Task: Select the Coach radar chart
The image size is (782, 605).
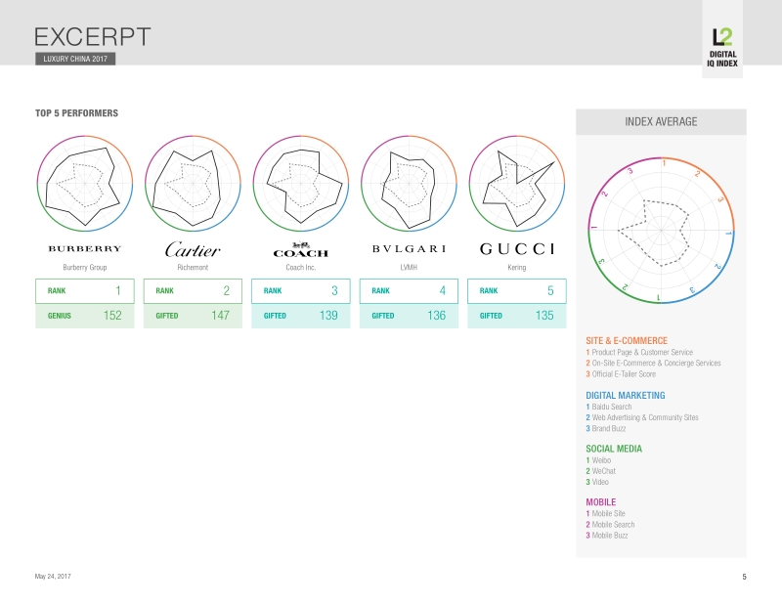Action: [301, 183]
